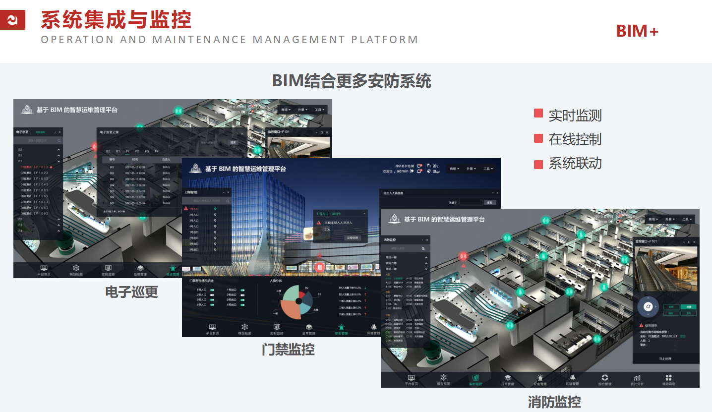Click the 关键字 input field in 进出入人员信息
This screenshot has height=412, width=712.
(470, 203)
